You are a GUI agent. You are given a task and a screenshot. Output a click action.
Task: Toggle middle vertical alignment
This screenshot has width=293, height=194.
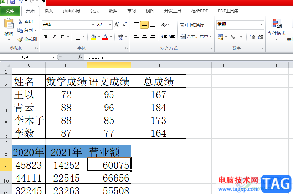point(144,25)
